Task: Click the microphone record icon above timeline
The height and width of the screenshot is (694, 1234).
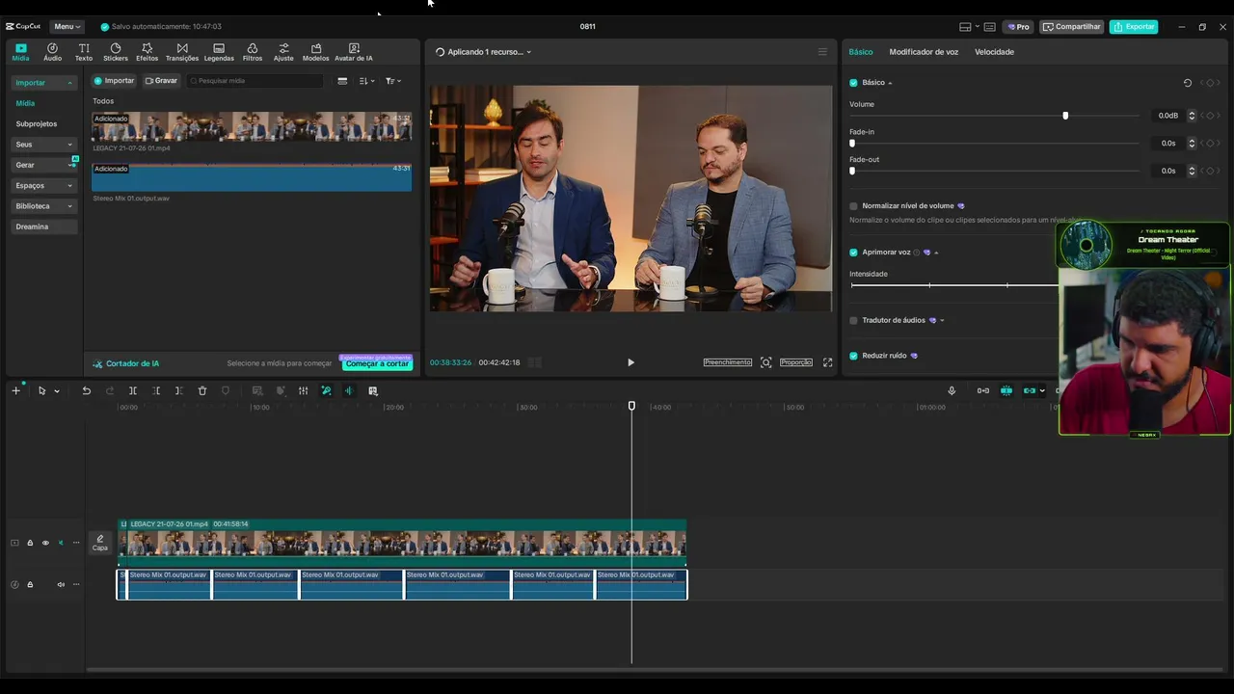Action: [x=952, y=390]
